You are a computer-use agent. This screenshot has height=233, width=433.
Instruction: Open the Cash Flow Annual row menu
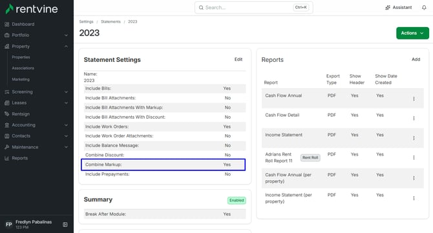click(414, 99)
